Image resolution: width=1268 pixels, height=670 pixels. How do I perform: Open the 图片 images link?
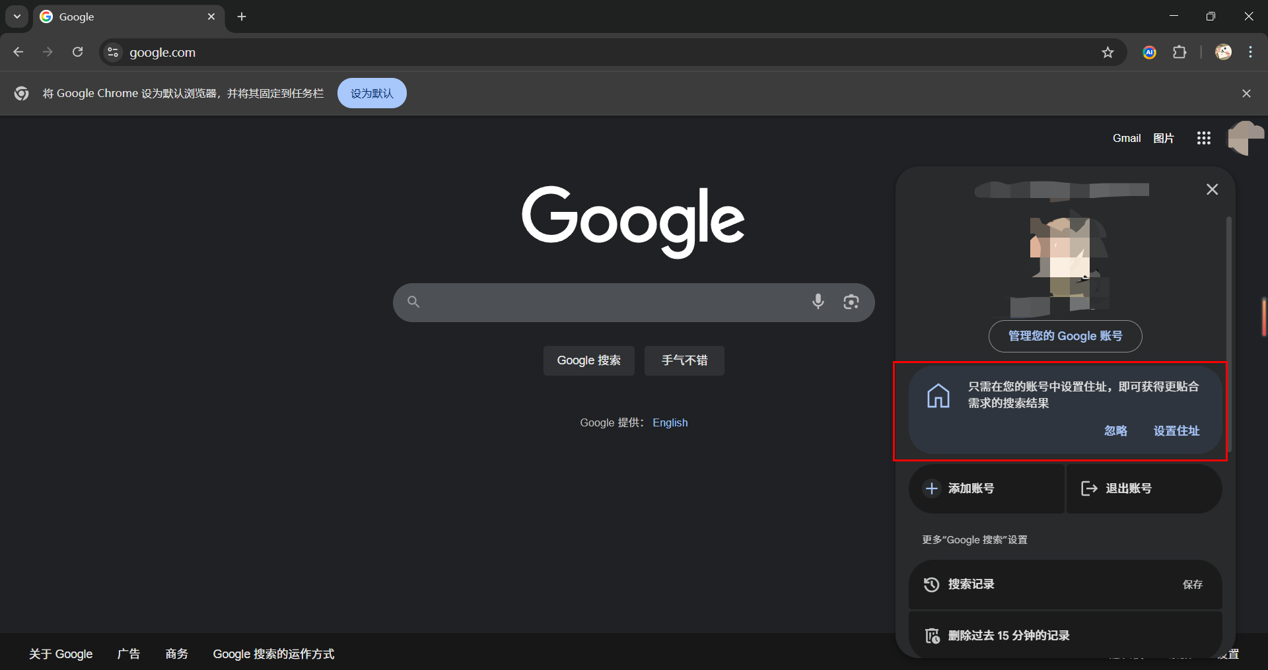[1164, 138]
